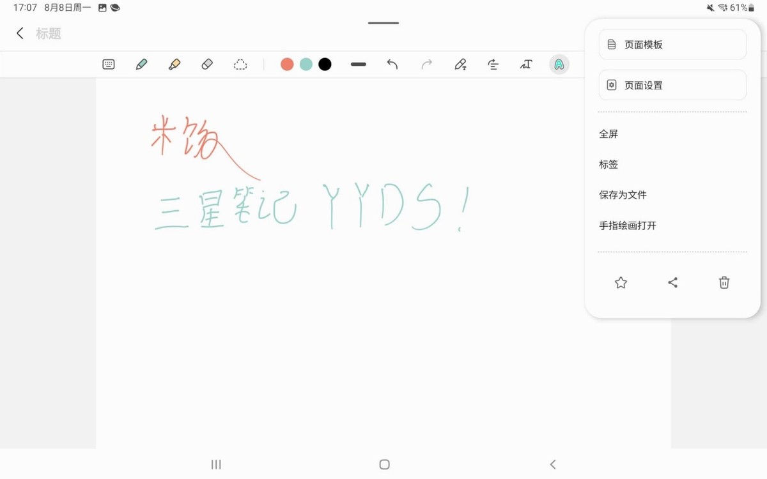
Task: Pick the eraser tool
Action: [207, 64]
